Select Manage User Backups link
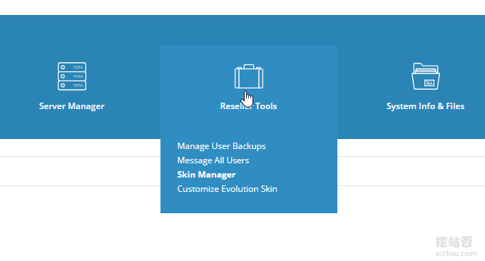 pyautogui.click(x=222, y=146)
